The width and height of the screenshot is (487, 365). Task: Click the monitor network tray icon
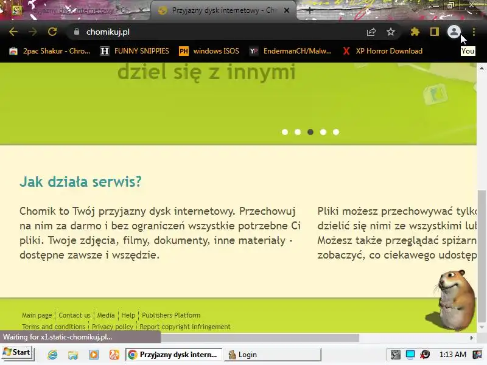point(410,355)
